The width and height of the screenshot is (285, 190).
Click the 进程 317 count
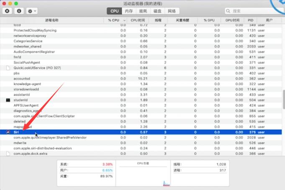(223, 170)
